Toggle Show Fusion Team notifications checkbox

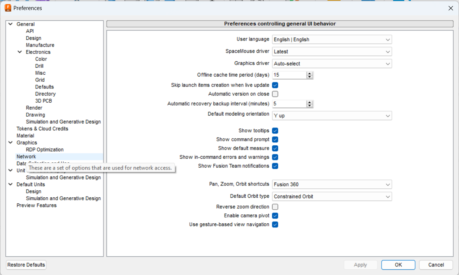point(275,166)
